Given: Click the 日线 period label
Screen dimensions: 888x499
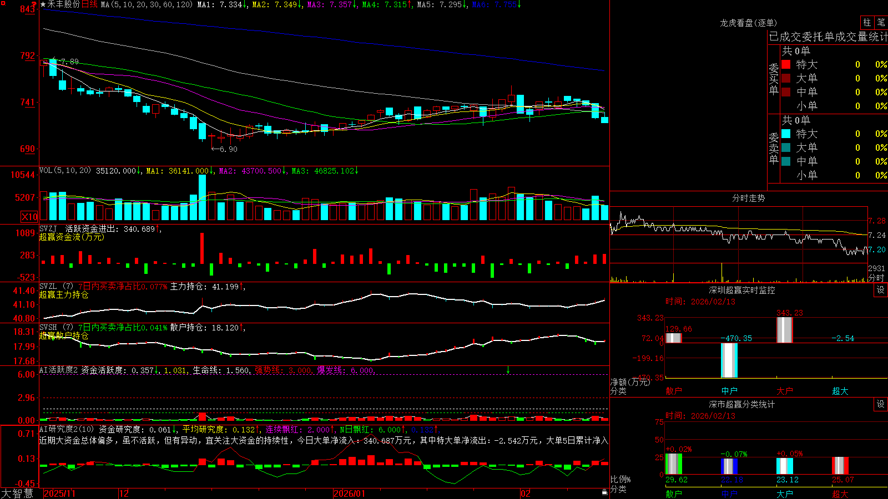Looking at the screenshot, I should [89, 4].
